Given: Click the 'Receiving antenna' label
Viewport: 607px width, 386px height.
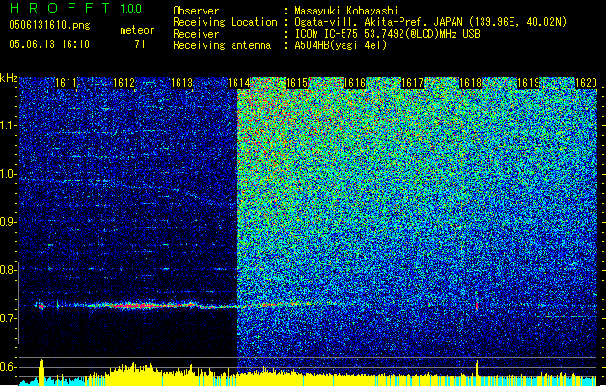Looking at the screenshot, I should tap(222, 45).
